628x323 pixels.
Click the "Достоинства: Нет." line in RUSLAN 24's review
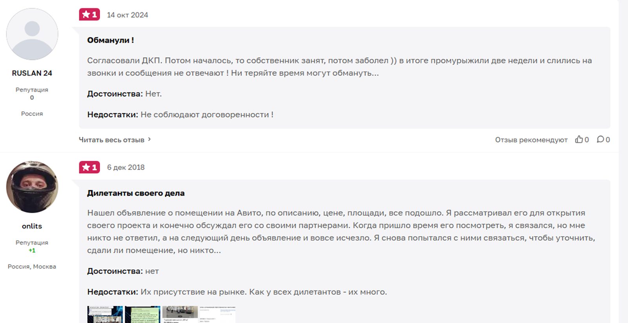[124, 94]
